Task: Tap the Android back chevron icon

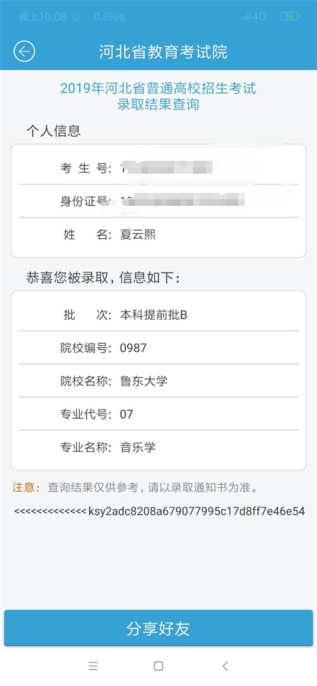Action: 225,666
